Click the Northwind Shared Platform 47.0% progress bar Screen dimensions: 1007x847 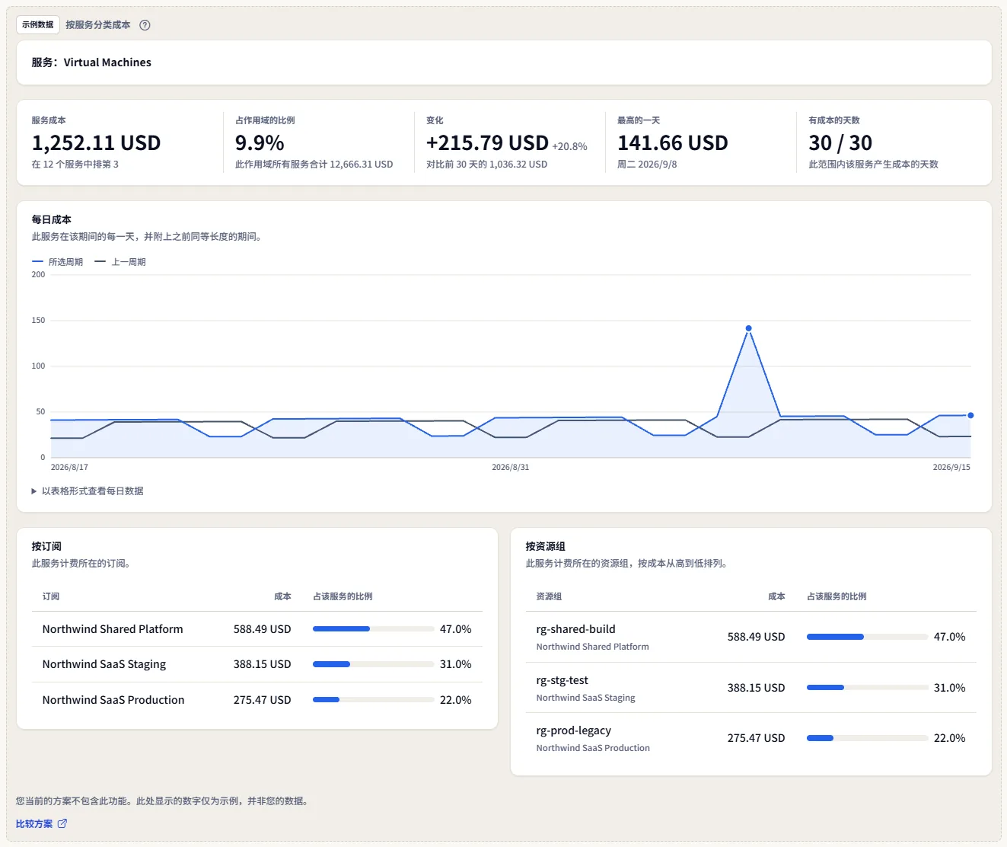click(373, 629)
